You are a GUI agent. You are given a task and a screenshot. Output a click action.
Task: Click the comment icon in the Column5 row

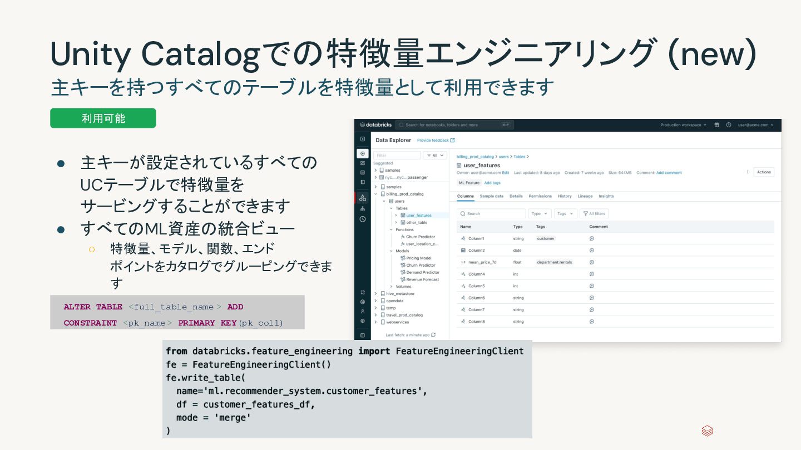592,286
